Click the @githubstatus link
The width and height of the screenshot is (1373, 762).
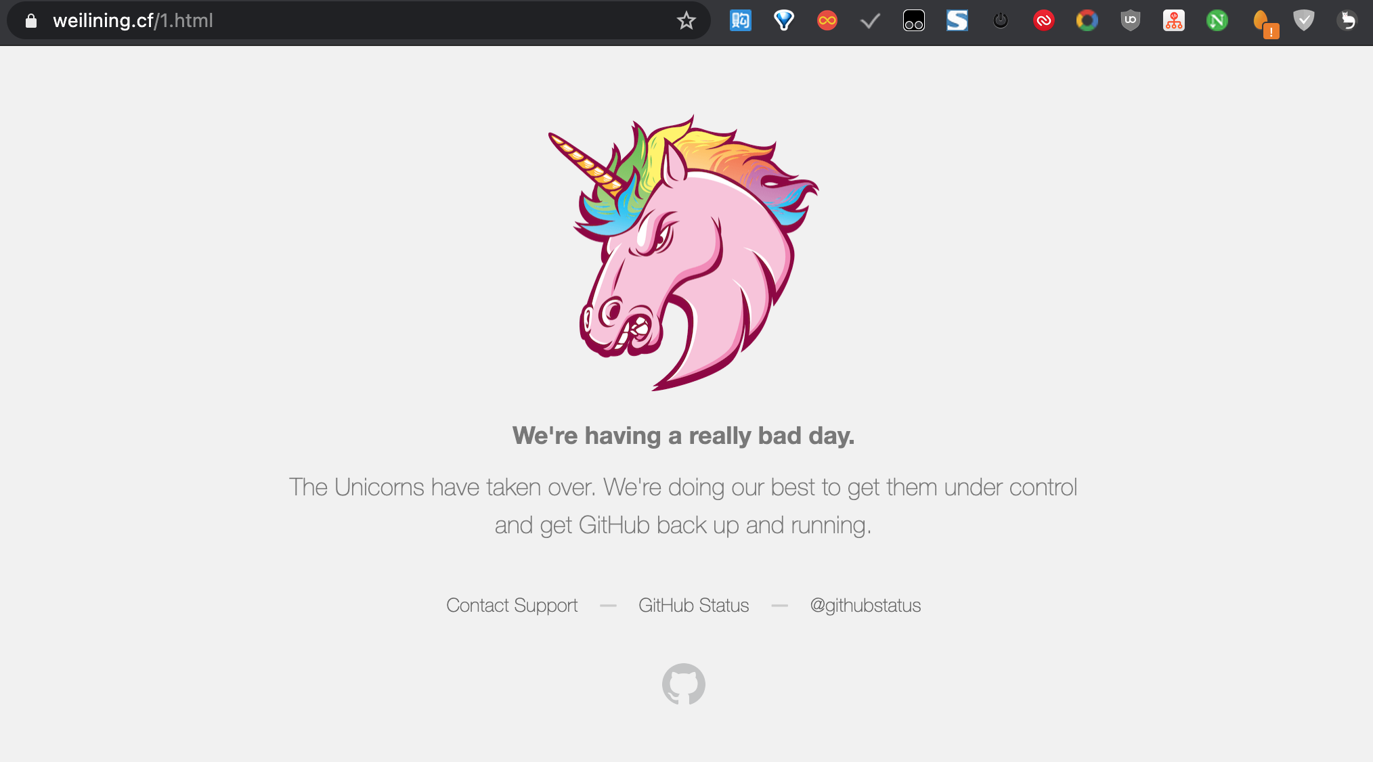click(865, 605)
